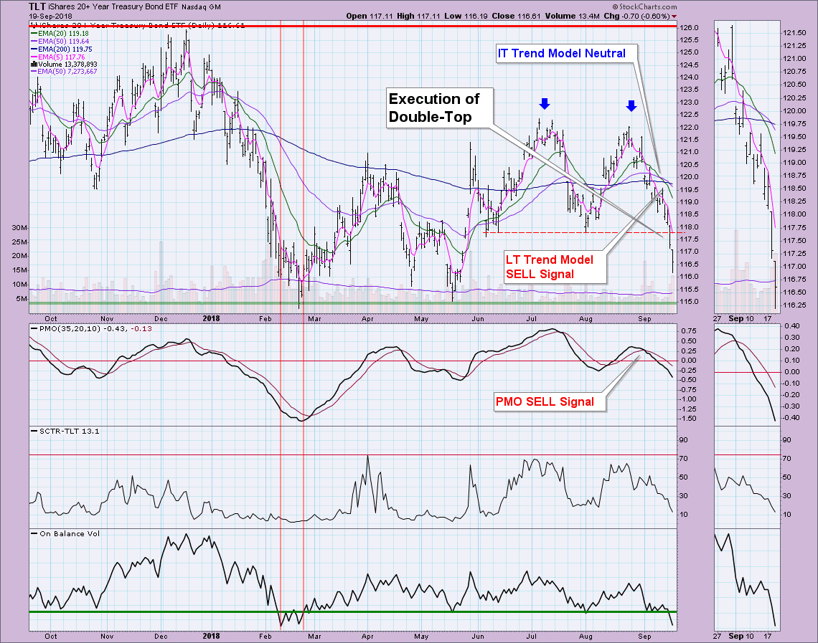Click the 19-Sep-2018 date label
Viewport: 818px width, 643px height.
(x=51, y=16)
